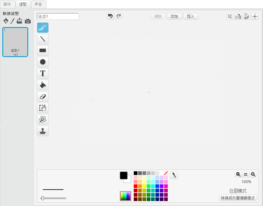Select the marquee Select tool
The width and height of the screenshot is (263, 206).
coord(43,108)
